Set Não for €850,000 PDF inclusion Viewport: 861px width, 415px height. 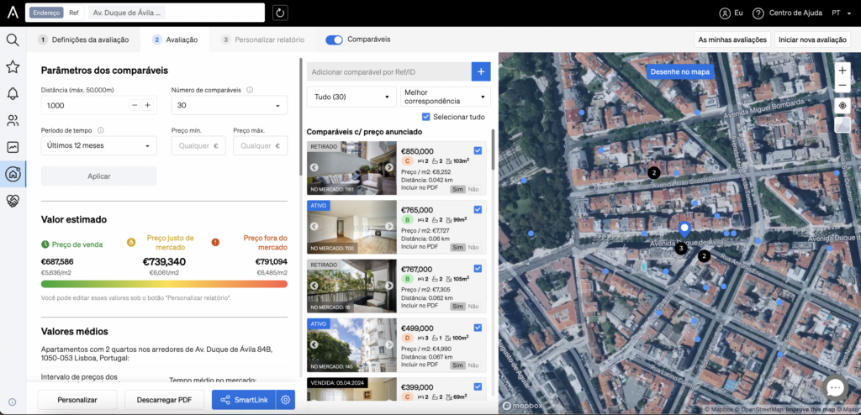473,189
